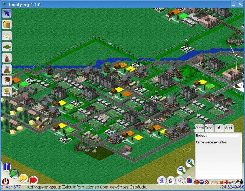Toggle the red-blue-green overlay button

[x=189, y=180]
